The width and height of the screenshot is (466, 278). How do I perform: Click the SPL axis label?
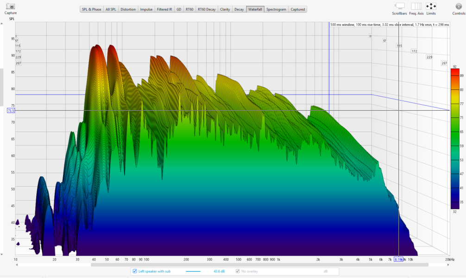click(x=11, y=19)
